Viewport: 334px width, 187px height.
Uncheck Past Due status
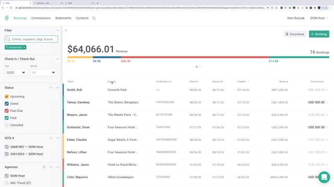click(7, 111)
